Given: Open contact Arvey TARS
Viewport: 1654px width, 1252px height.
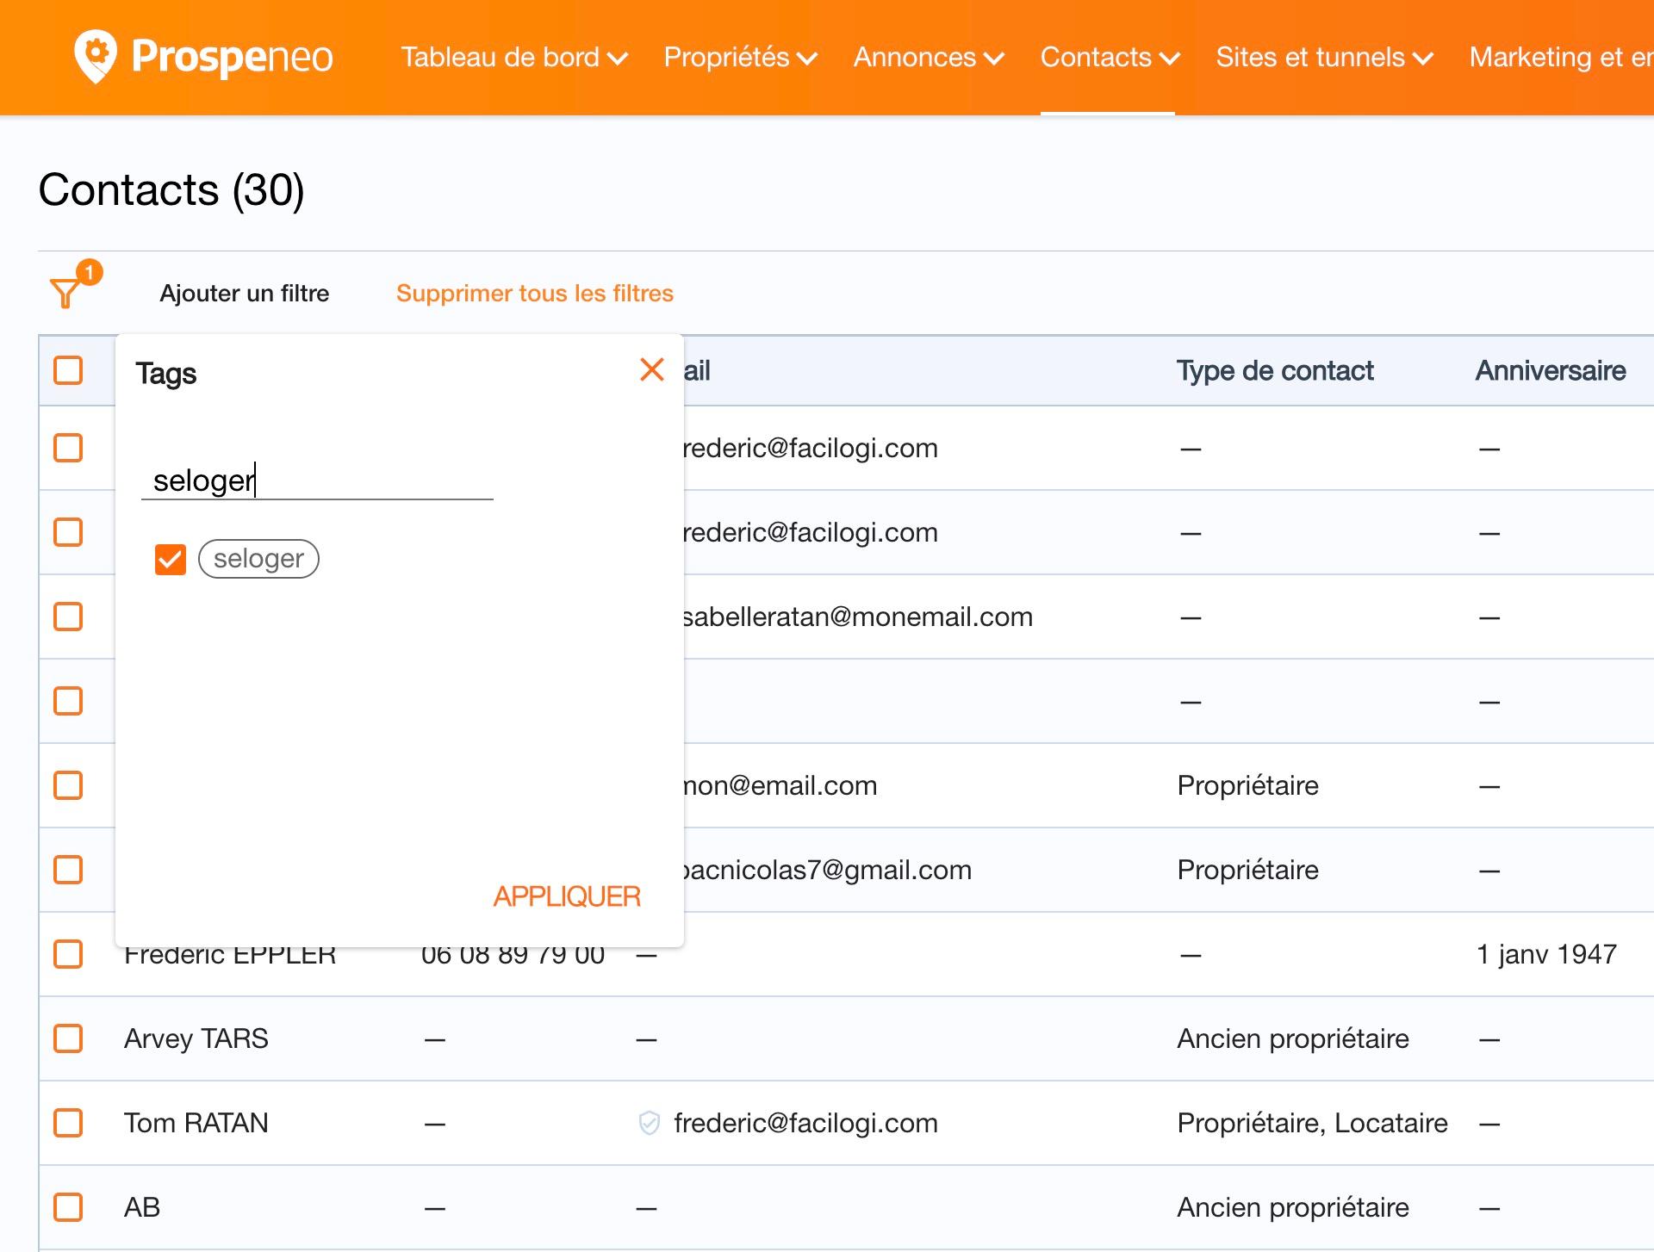Looking at the screenshot, I should coord(196,1039).
